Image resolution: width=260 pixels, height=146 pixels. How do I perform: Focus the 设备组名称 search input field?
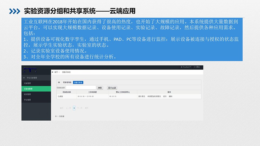(x=81, y=88)
